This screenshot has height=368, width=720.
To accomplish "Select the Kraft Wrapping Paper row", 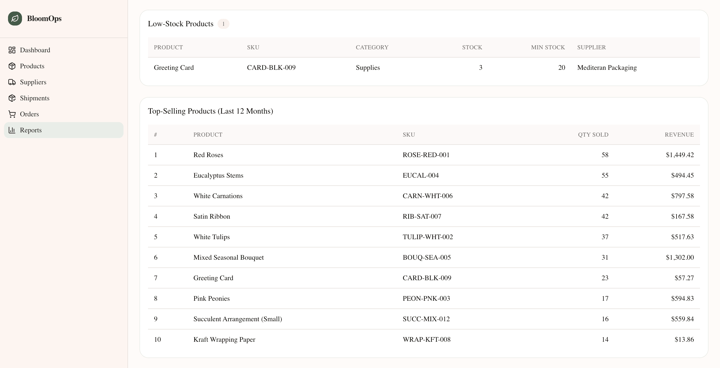I will [224, 339].
